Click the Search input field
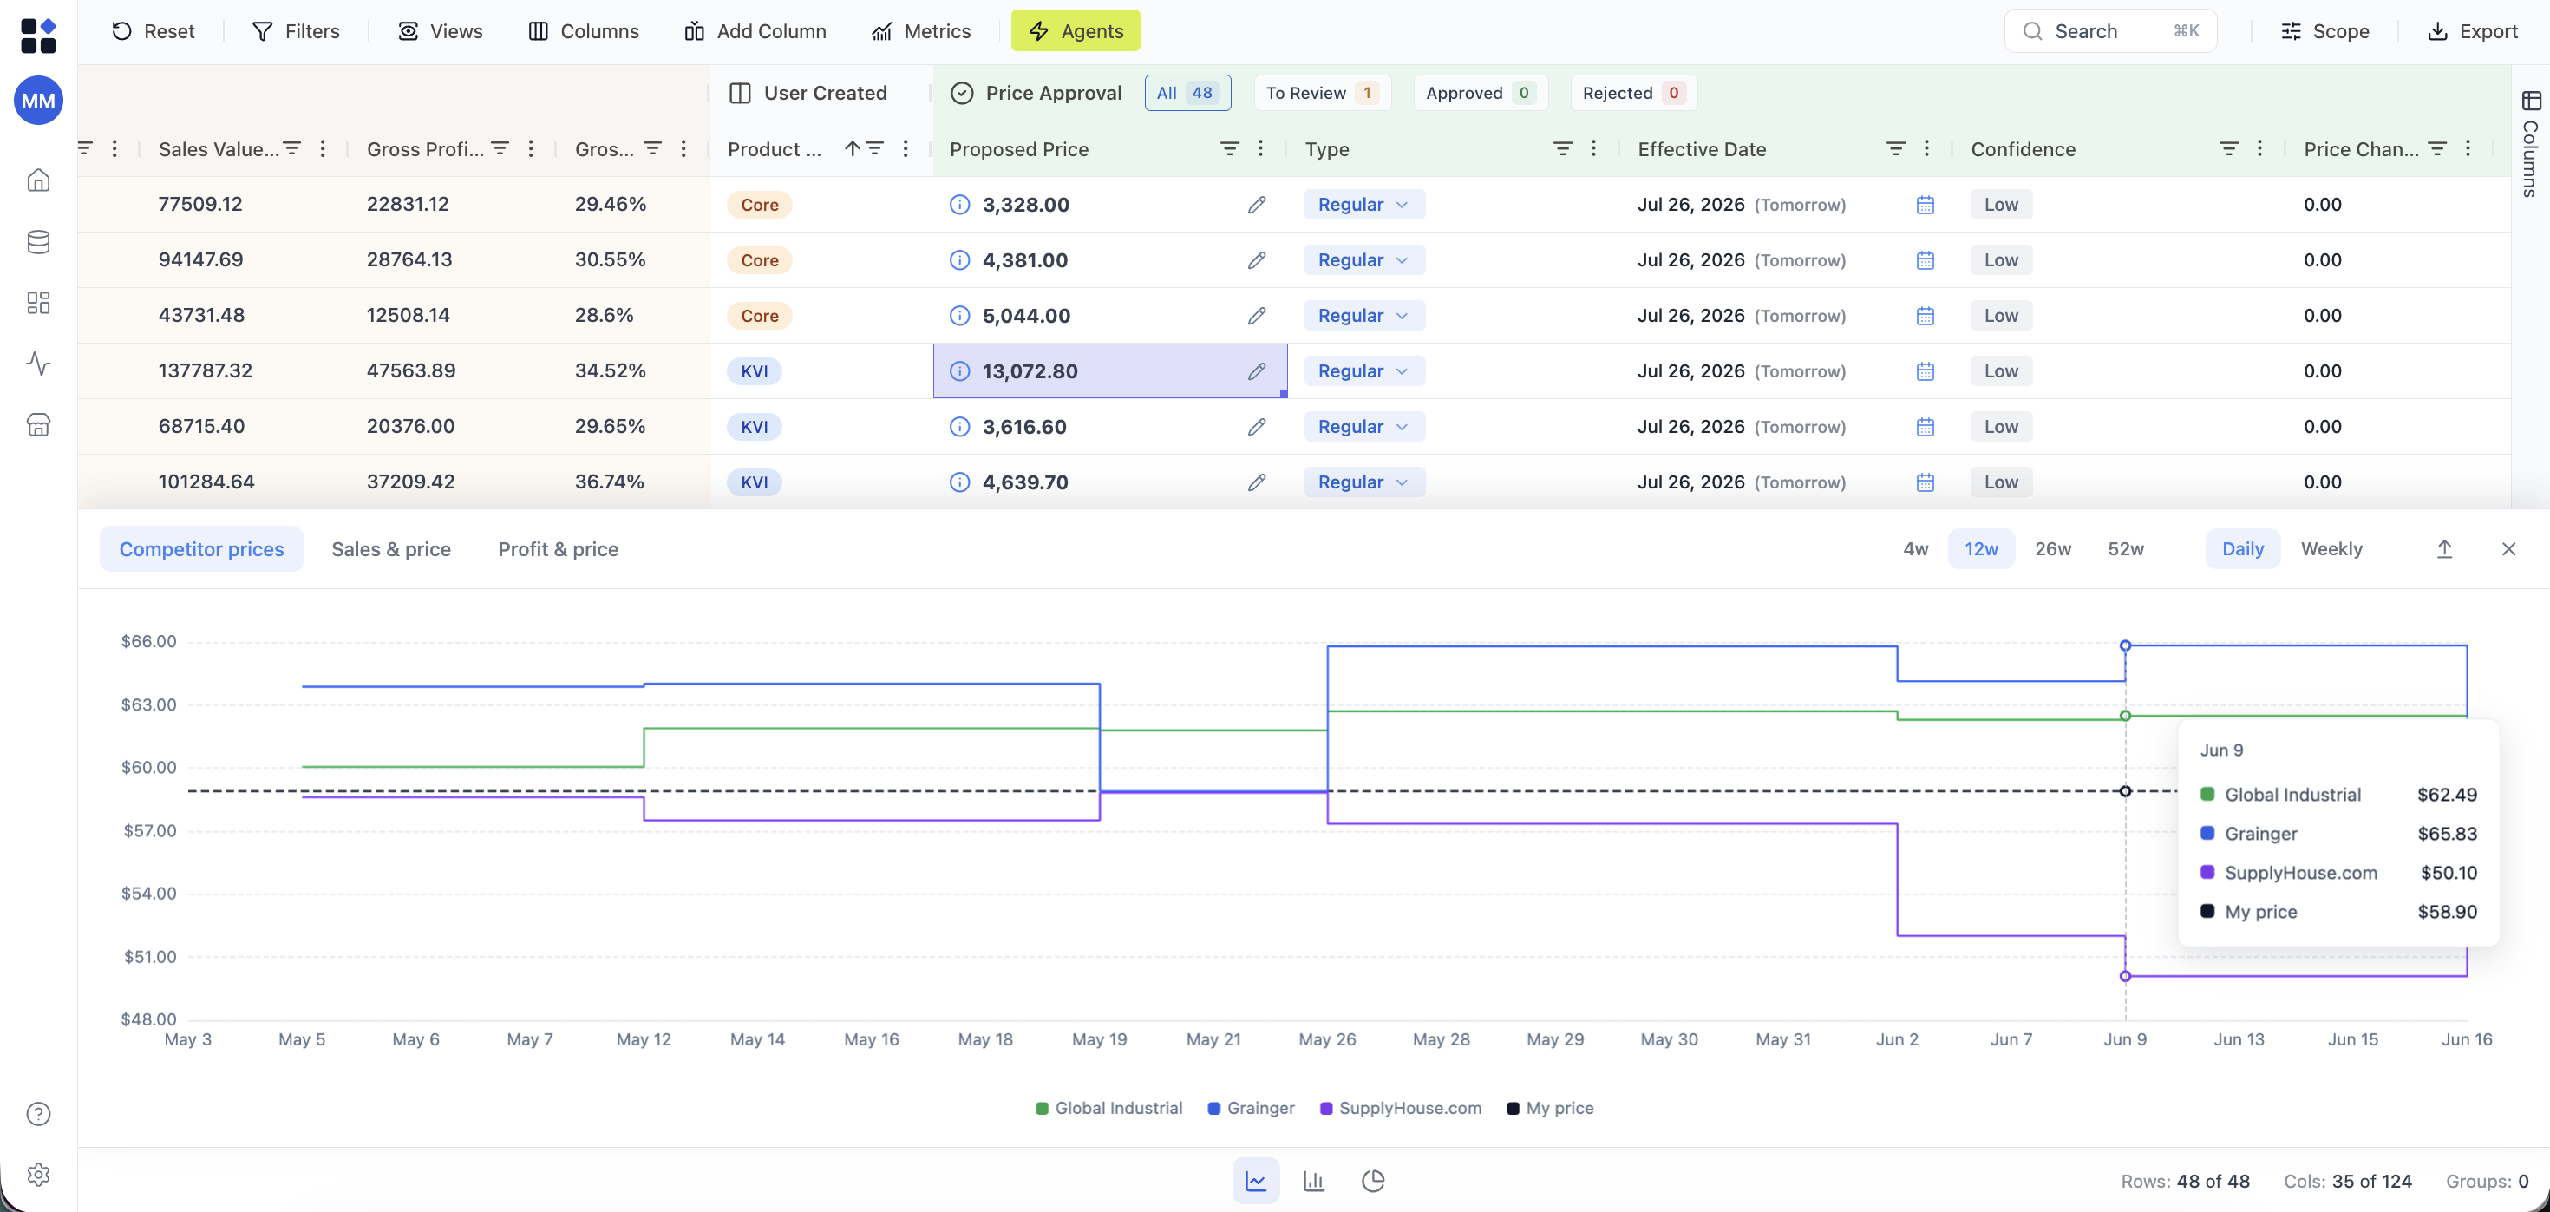This screenshot has width=2550, height=1212. [x=2109, y=30]
